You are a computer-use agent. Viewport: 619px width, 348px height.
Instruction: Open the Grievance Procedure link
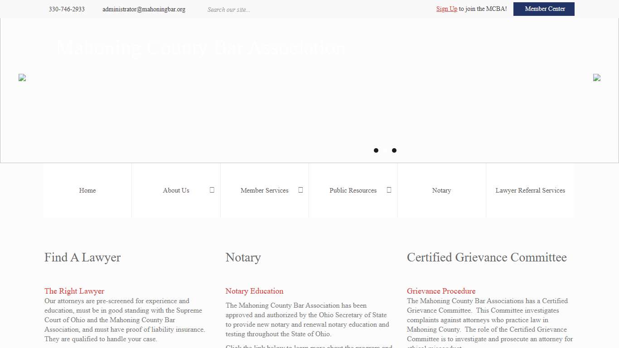441,291
